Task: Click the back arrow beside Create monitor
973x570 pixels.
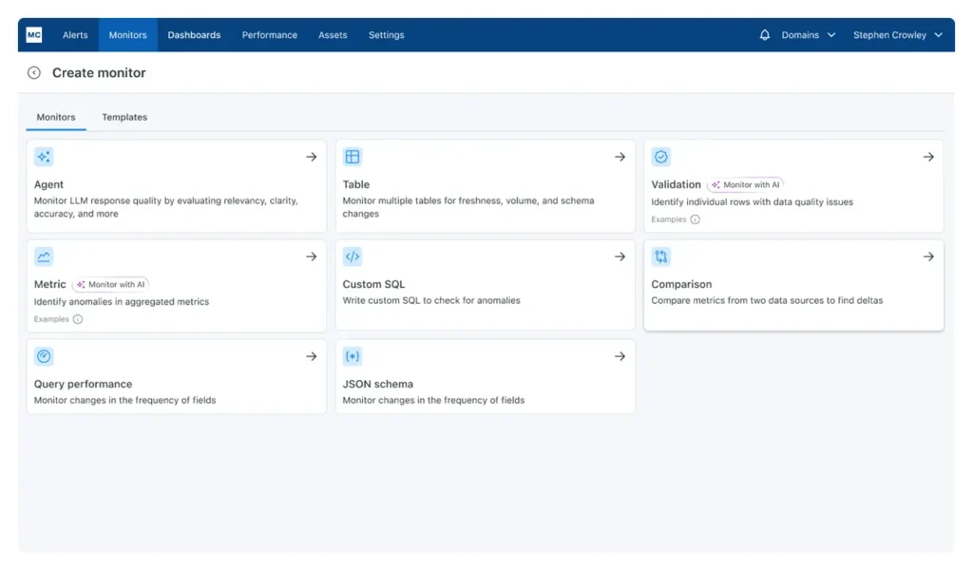Action: tap(34, 73)
